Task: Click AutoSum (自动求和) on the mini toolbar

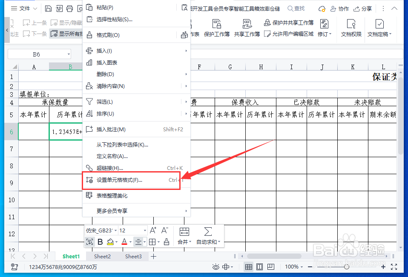Action: pos(207,236)
